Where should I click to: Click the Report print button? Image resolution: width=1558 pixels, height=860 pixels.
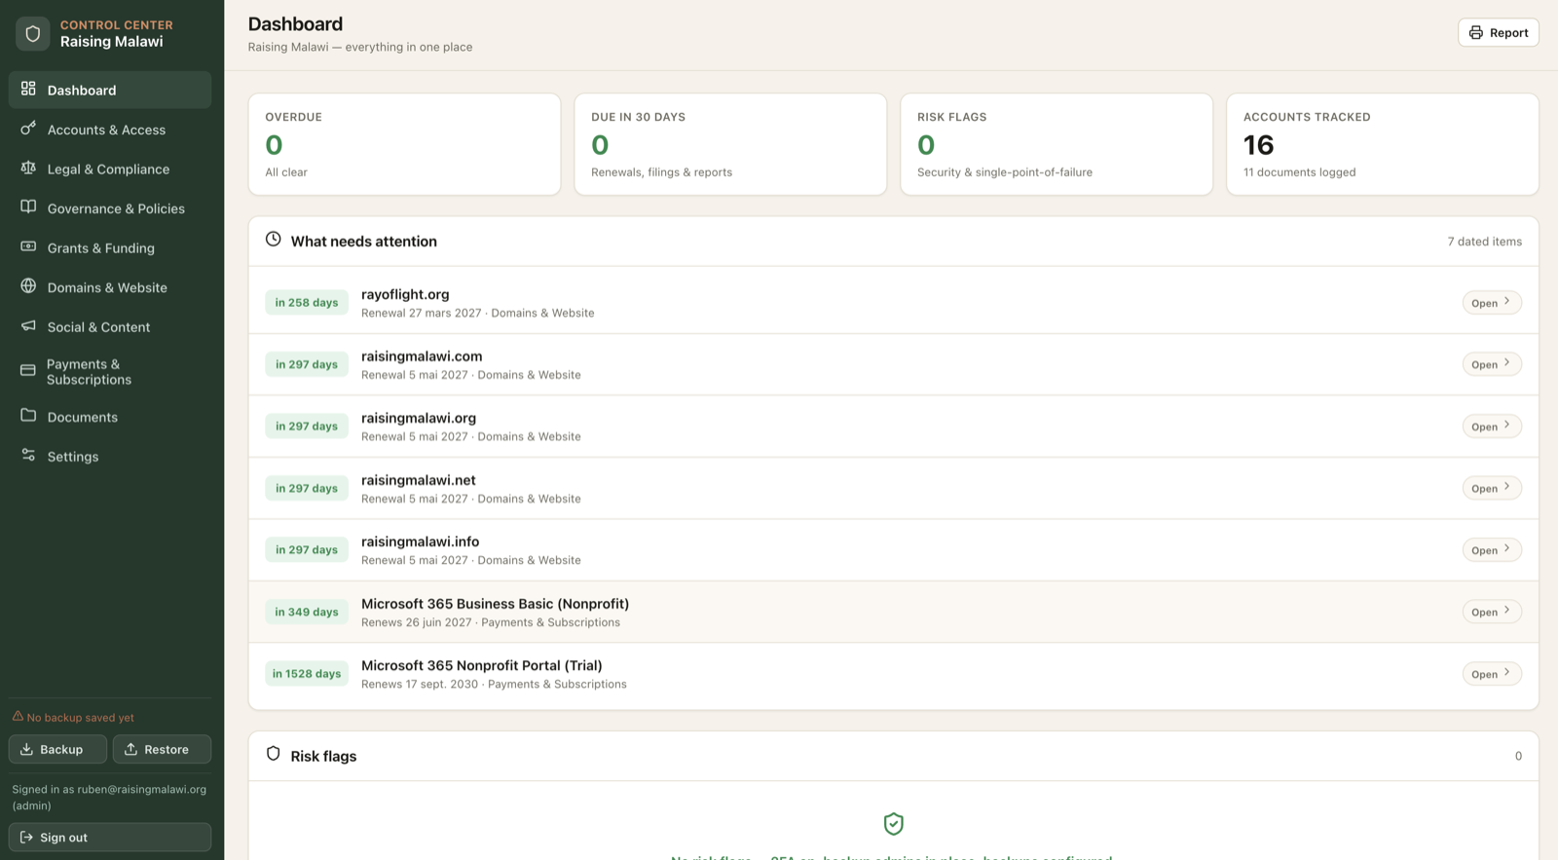[1498, 32]
